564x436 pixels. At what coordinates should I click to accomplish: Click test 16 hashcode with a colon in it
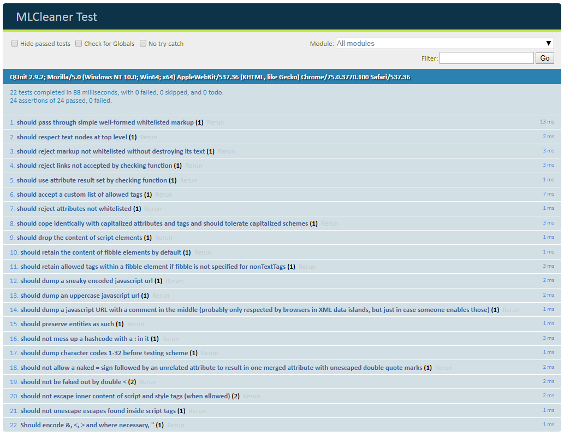tap(85, 339)
